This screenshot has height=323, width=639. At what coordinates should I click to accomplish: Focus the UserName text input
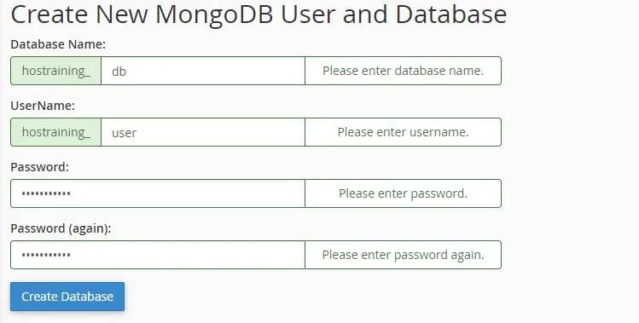(203, 132)
